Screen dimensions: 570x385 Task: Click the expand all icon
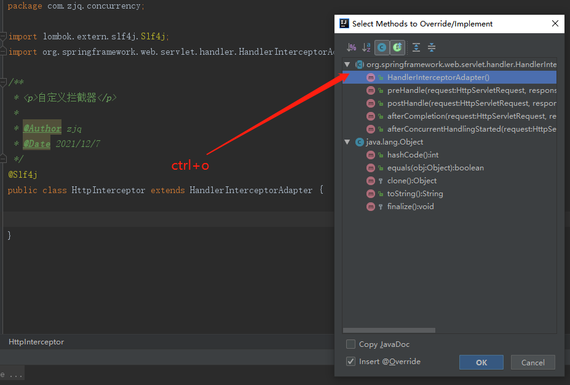click(416, 47)
